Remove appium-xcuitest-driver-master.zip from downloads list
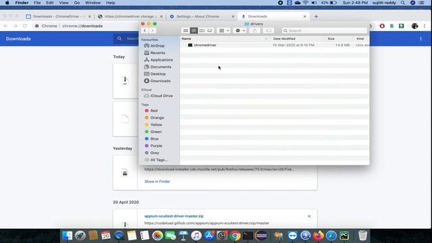 309,216
